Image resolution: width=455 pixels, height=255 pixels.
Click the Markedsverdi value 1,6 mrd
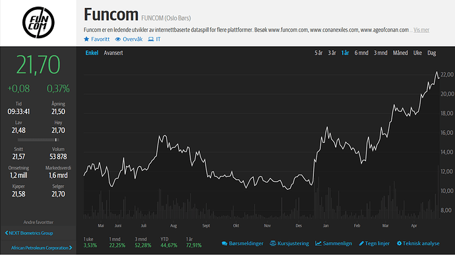58,175
